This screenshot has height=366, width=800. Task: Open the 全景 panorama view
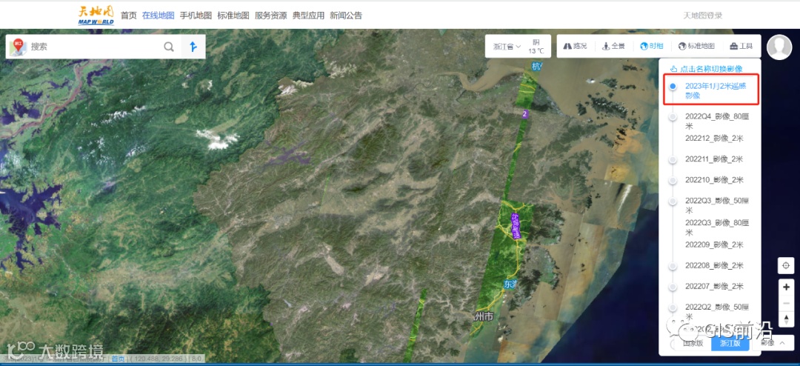click(x=613, y=46)
